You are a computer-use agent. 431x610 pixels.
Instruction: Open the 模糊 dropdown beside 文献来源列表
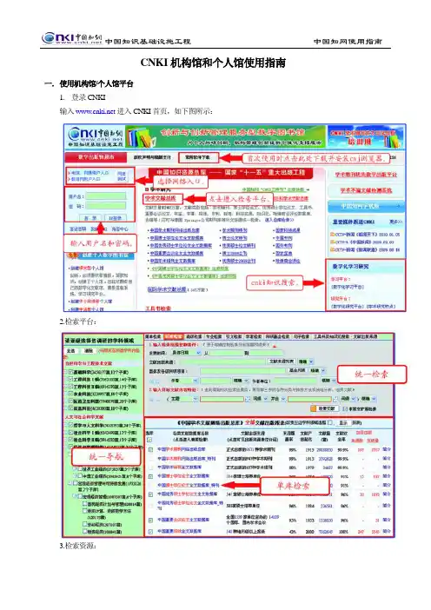(305, 361)
